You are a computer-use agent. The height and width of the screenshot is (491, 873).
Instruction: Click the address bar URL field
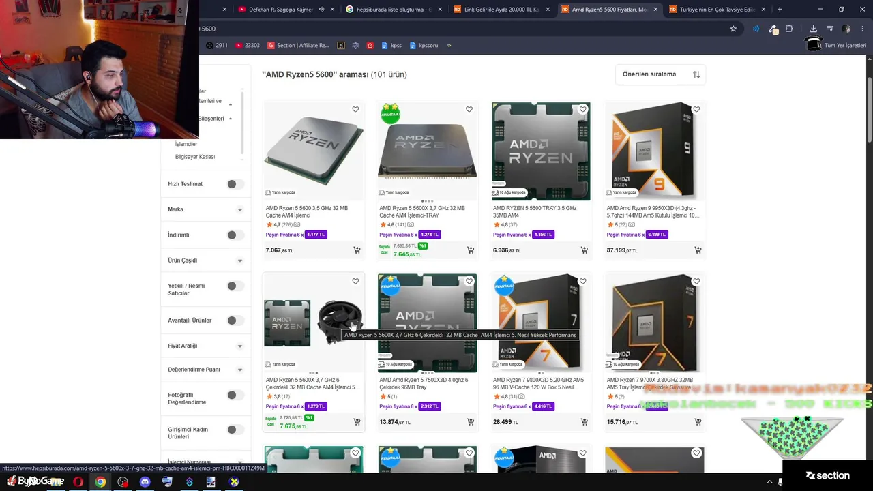point(457,29)
